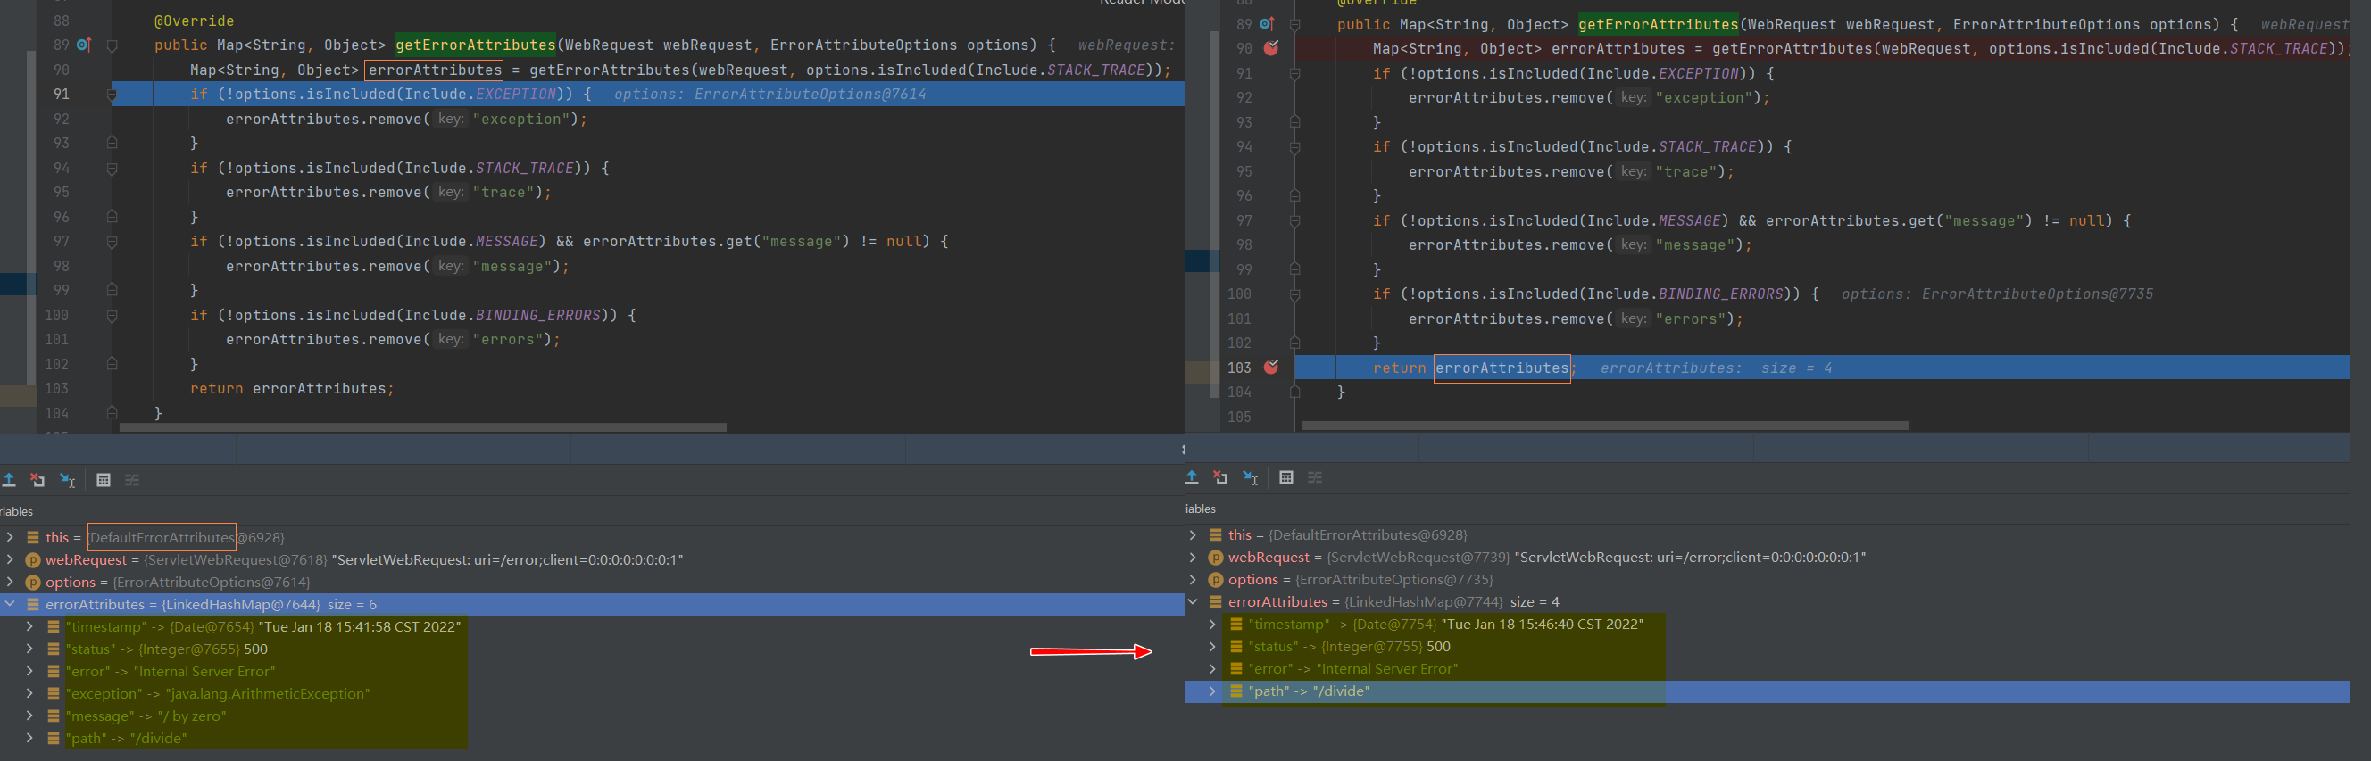Click right editor horizontal scrollbar
Screen dimensions: 2371x761
tap(1605, 426)
